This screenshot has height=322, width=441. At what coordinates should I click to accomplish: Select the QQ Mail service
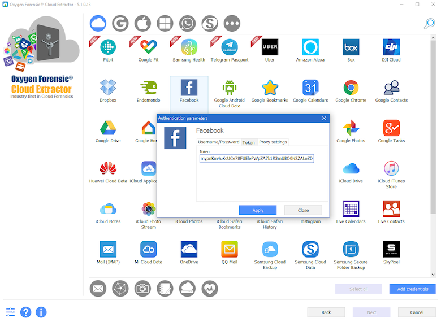coord(230,249)
